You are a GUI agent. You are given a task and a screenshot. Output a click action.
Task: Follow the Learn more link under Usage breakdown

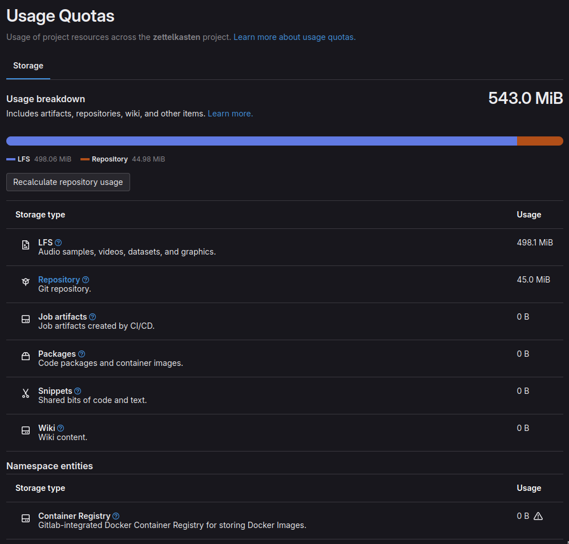click(230, 114)
